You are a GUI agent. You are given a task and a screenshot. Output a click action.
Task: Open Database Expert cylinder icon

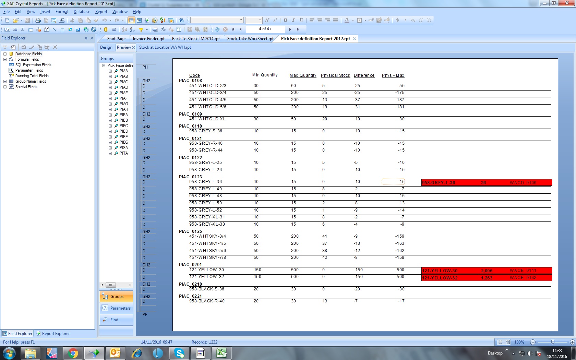106,29
